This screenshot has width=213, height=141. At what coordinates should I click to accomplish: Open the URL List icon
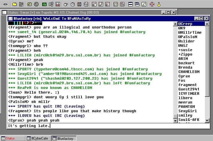click(x=122, y=4)
